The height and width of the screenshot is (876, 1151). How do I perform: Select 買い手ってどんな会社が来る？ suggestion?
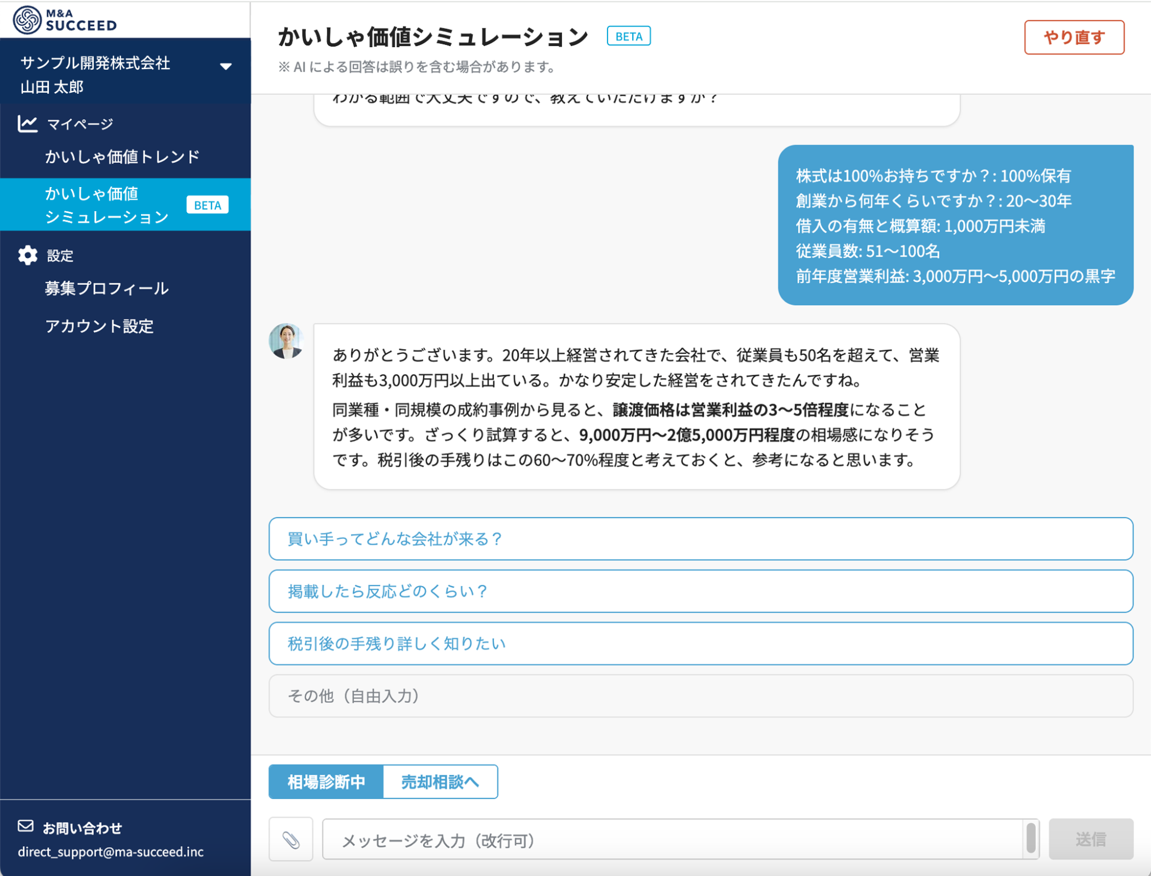pos(701,539)
